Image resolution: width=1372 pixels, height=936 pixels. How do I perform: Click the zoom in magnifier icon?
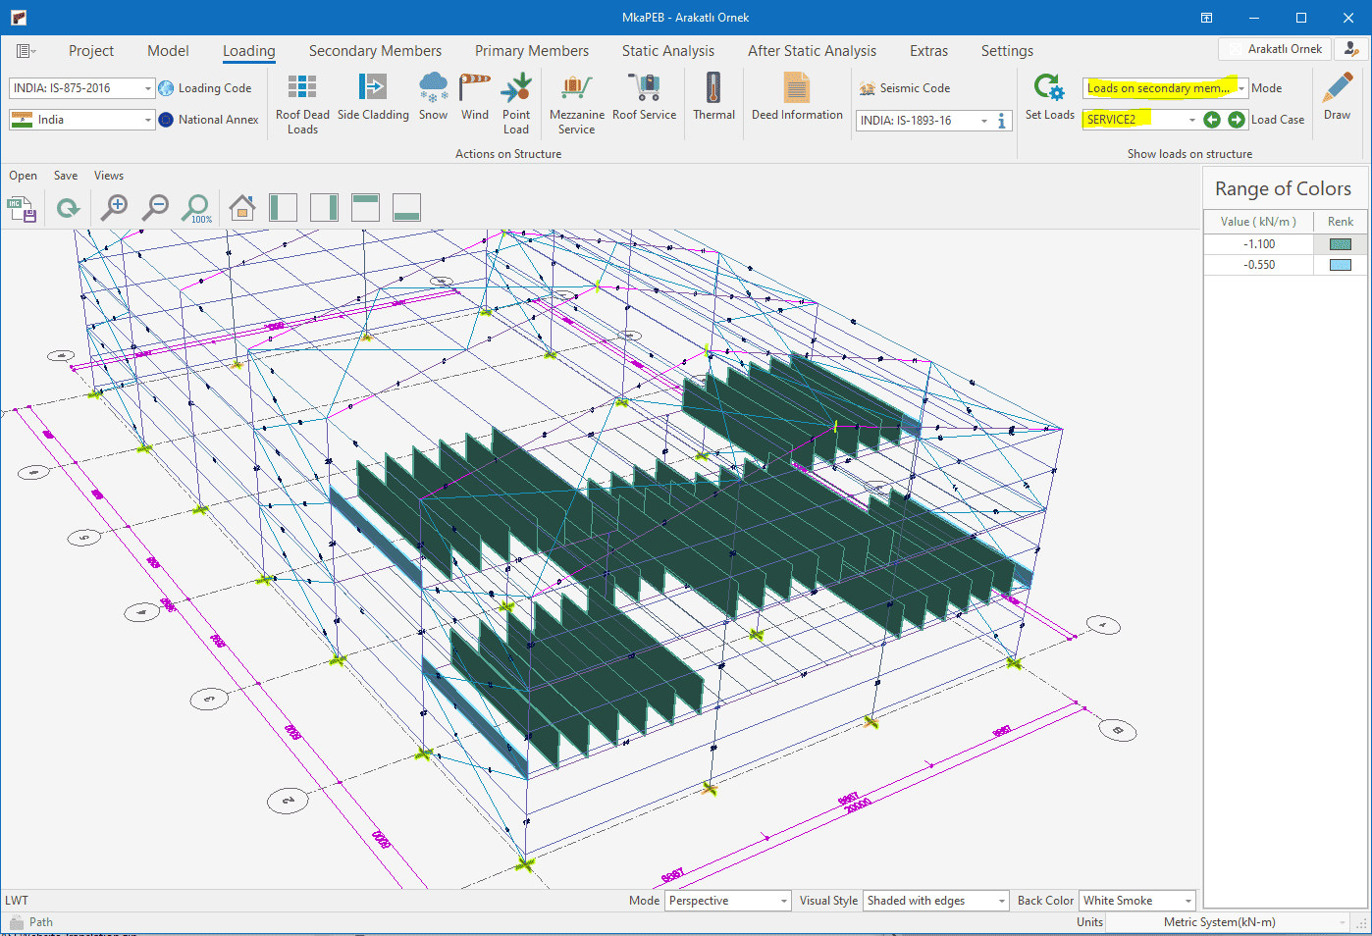coord(115,207)
